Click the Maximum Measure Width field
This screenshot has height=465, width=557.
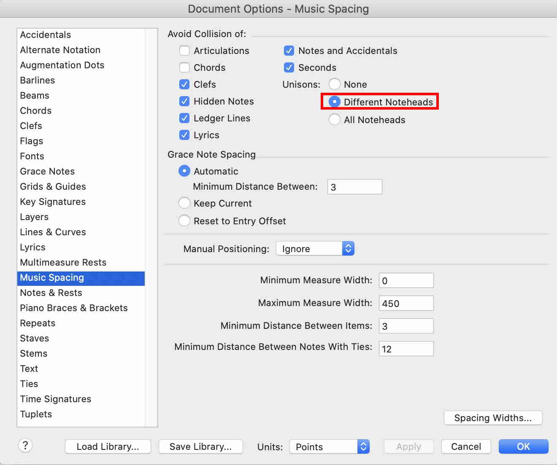[406, 303]
